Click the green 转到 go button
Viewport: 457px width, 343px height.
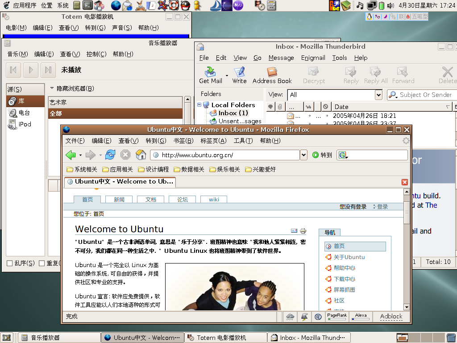[x=322, y=155]
